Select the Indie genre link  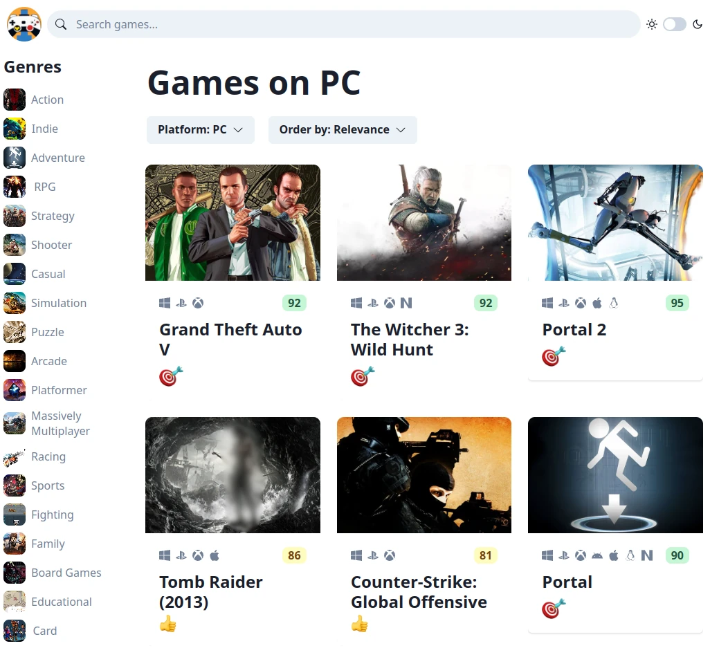45,129
